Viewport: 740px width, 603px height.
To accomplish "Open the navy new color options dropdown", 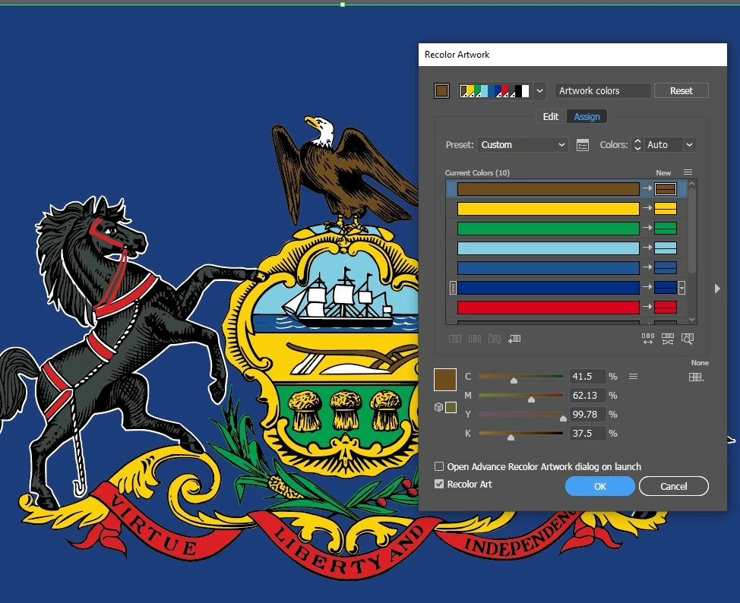I will [682, 287].
